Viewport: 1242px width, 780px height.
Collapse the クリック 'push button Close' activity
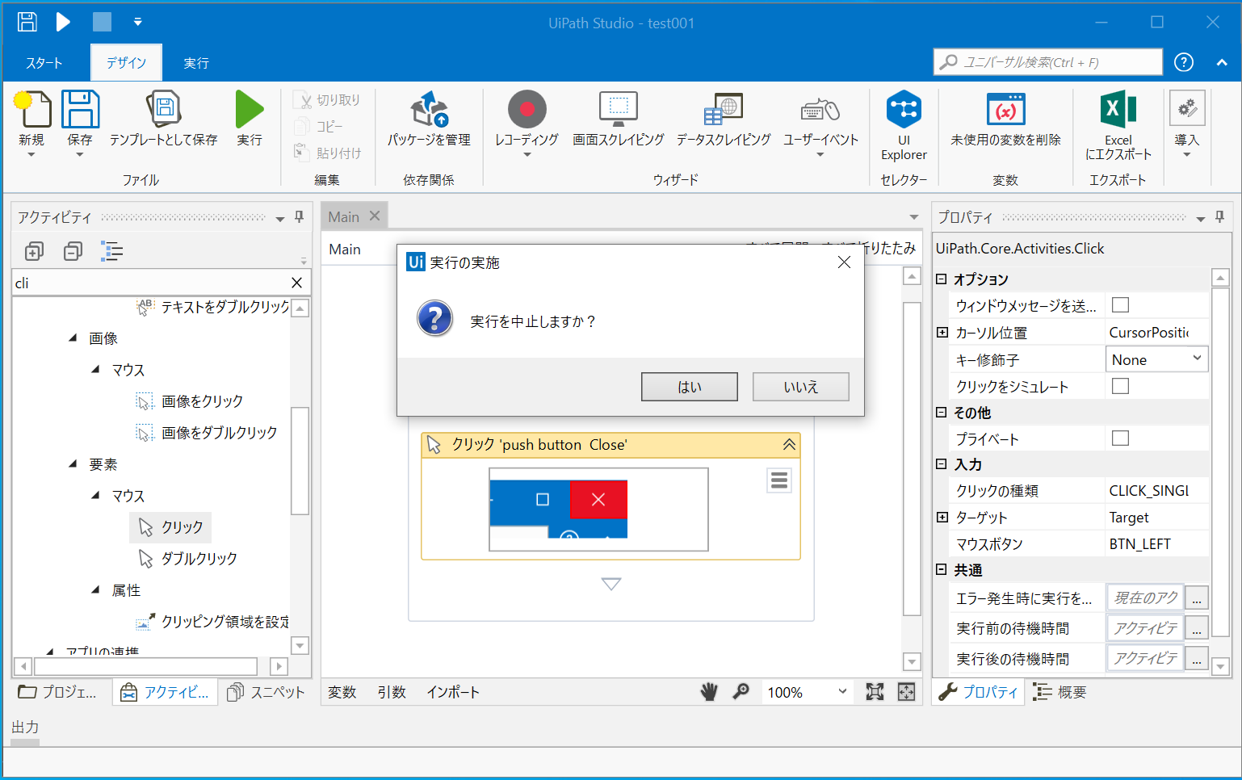coord(789,444)
